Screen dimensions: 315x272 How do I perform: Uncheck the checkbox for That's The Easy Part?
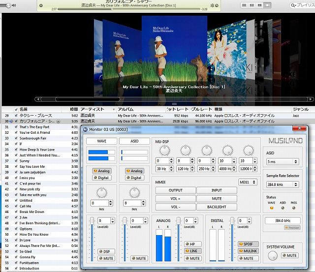point(16,127)
